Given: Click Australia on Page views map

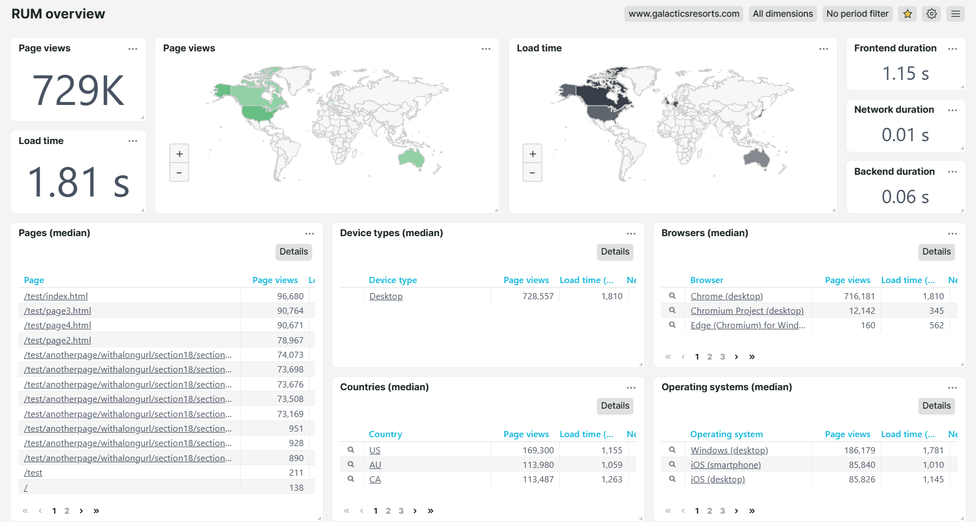Looking at the screenshot, I should click(x=411, y=159).
